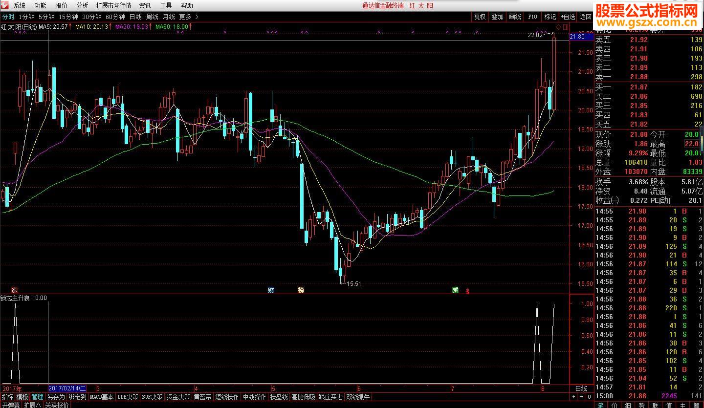Select the 周线 period tab
Image resolution: width=704 pixels, height=408 pixels.
(152, 17)
